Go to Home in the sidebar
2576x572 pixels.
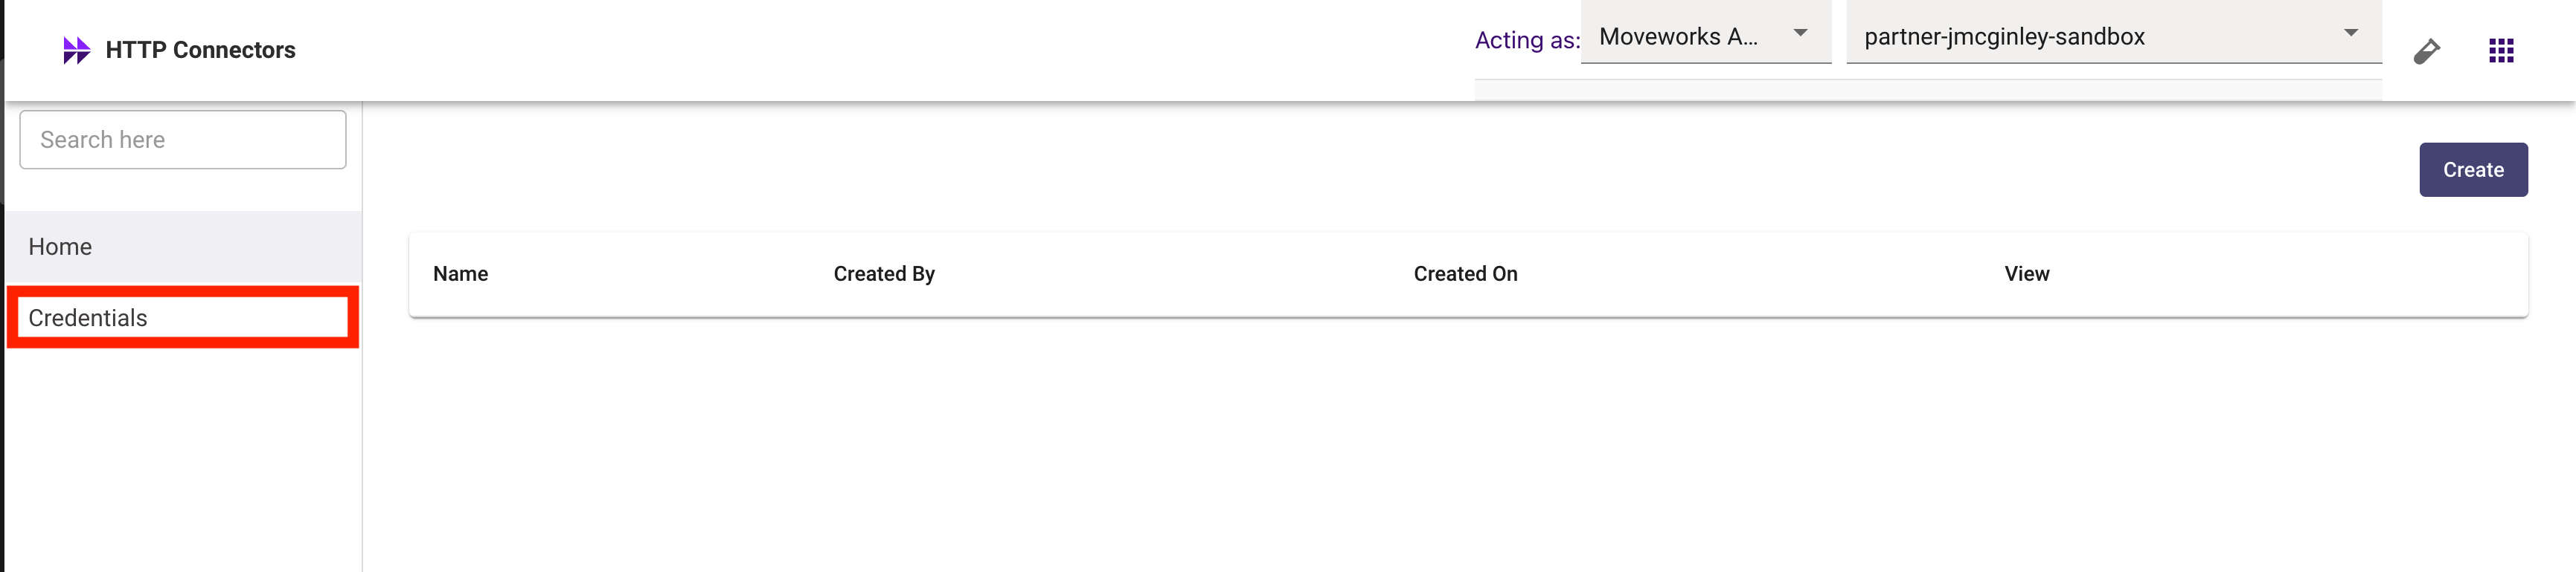point(60,247)
